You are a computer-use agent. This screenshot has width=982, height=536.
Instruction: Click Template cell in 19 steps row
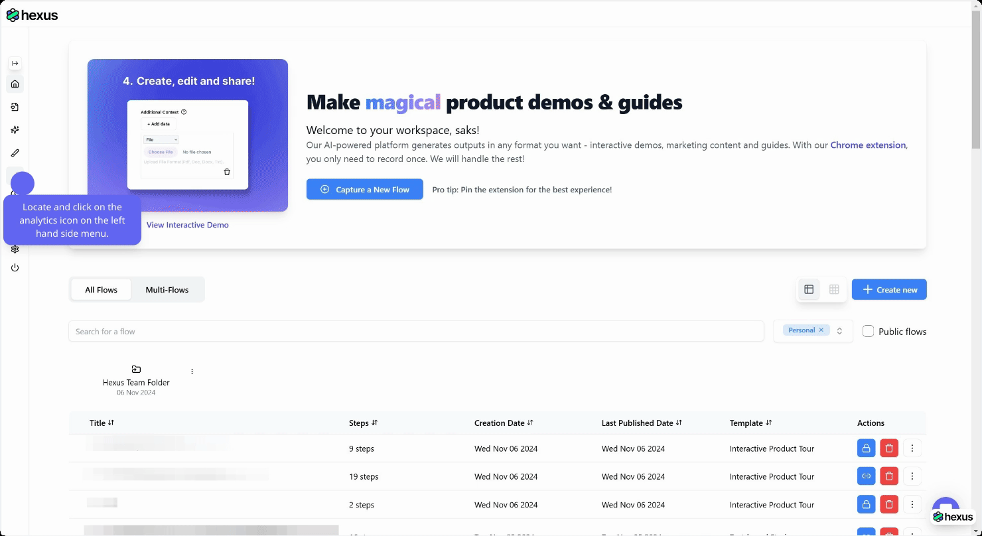pyautogui.click(x=772, y=476)
